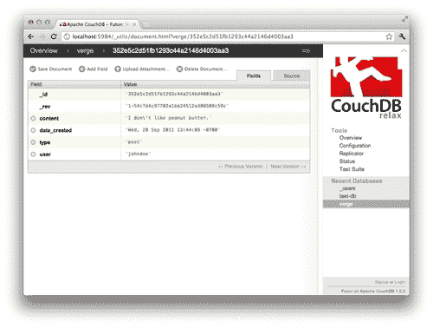Click Signup or Login link

pyautogui.click(x=390, y=282)
